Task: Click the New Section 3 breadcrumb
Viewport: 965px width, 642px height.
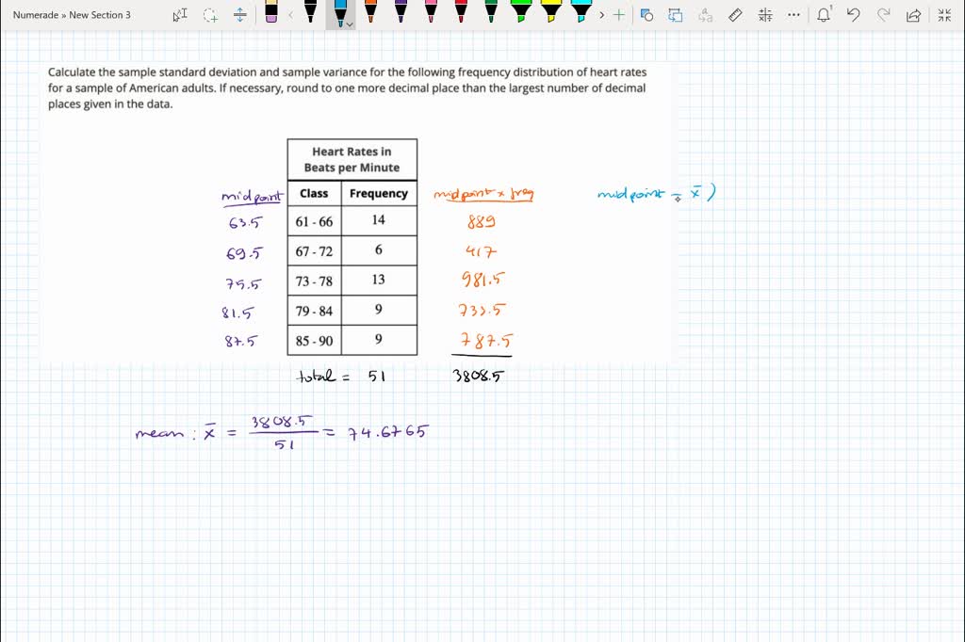Action: tap(100, 15)
